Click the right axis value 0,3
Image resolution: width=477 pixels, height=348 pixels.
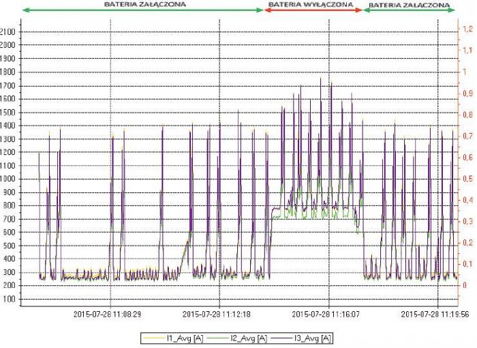click(x=468, y=221)
